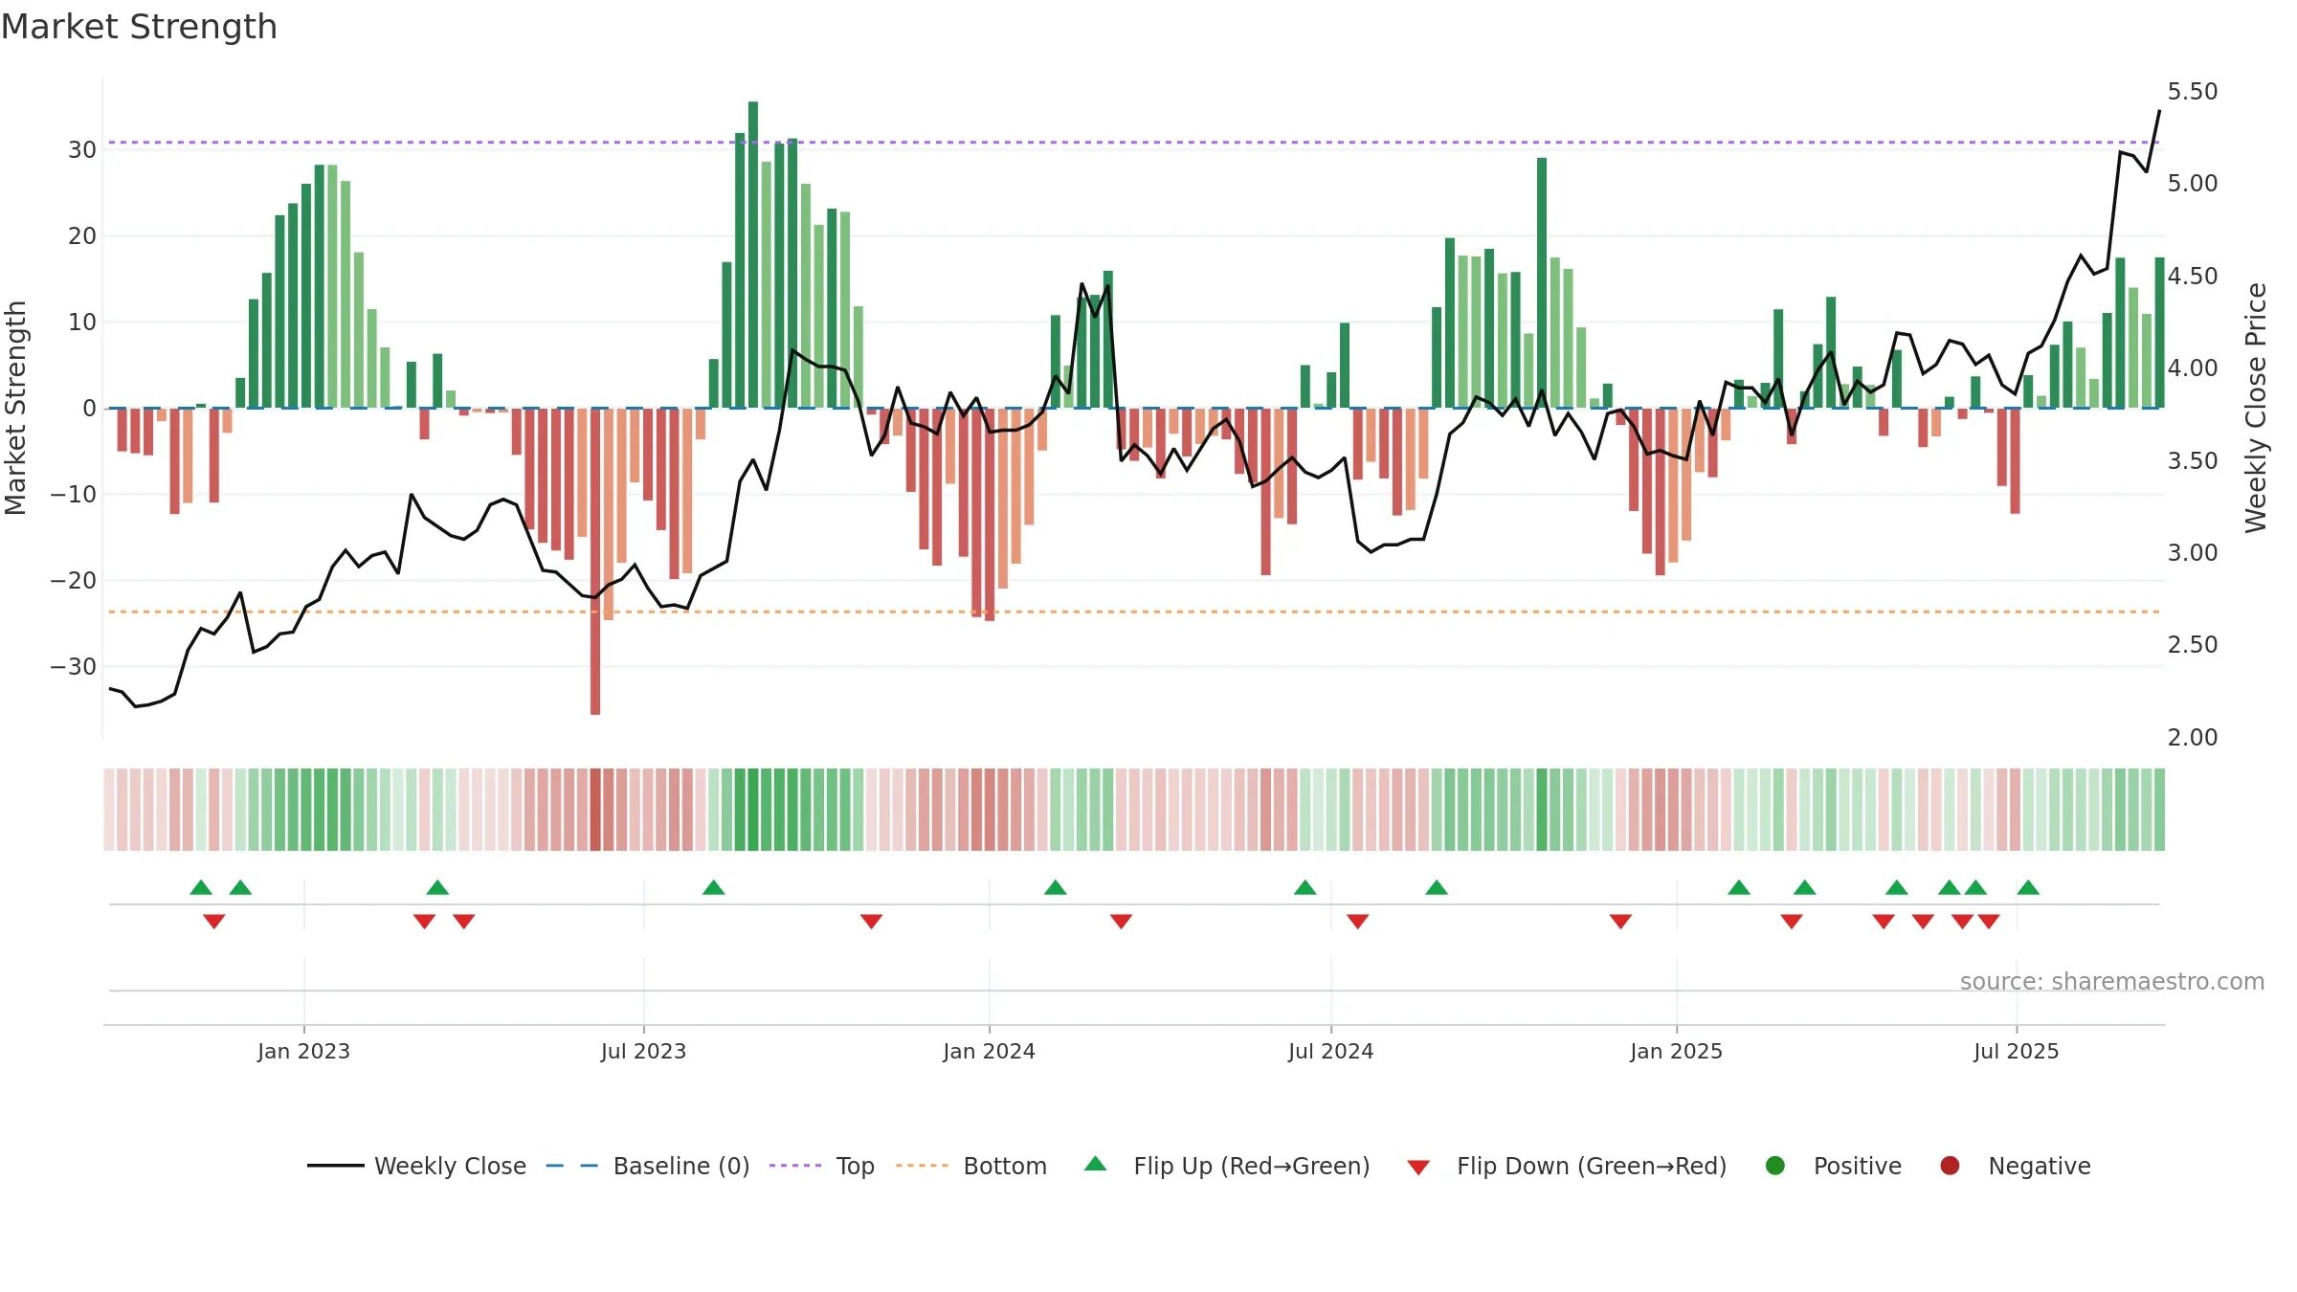Click the orange dotted Bottom line sample in legend
The height and width of the screenshot is (1292, 2297).
point(923,1166)
